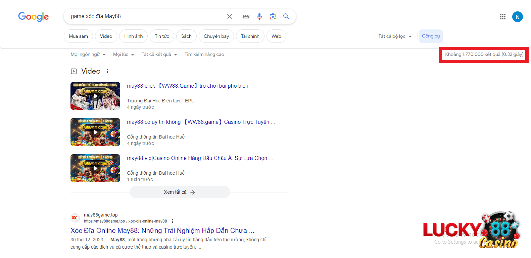The width and height of the screenshot is (531, 258).
Task: Switch to the Video filter chip
Action: coord(106,36)
